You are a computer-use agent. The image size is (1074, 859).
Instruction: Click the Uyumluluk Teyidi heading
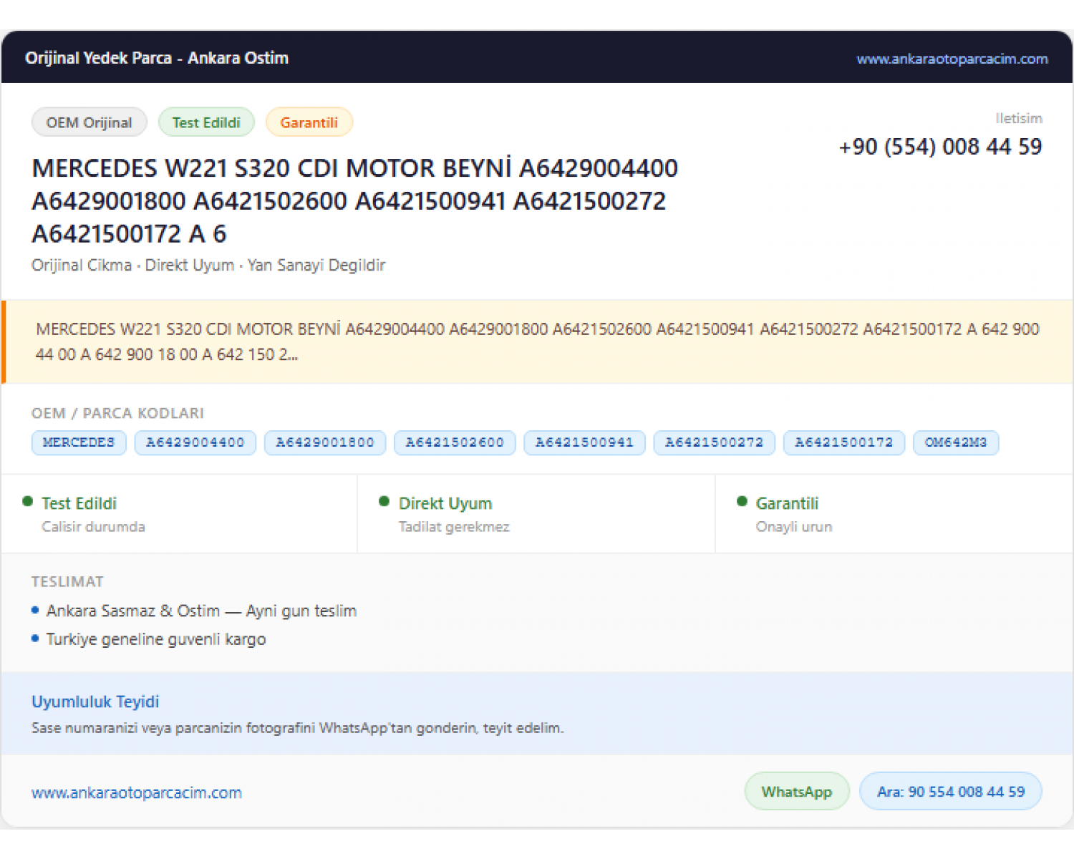point(95,702)
